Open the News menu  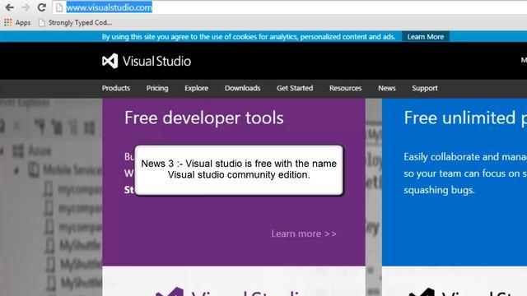[x=387, y=88]
